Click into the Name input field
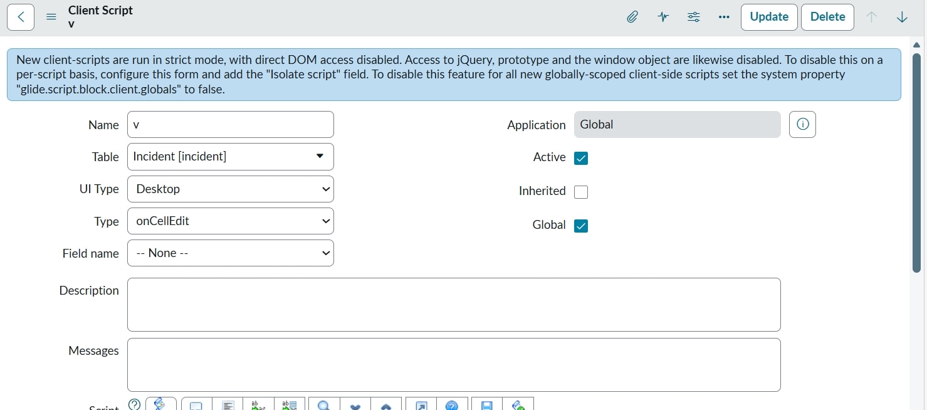This screenshot has width=927, height=410. pyautogui.click(x=231, y=124)
